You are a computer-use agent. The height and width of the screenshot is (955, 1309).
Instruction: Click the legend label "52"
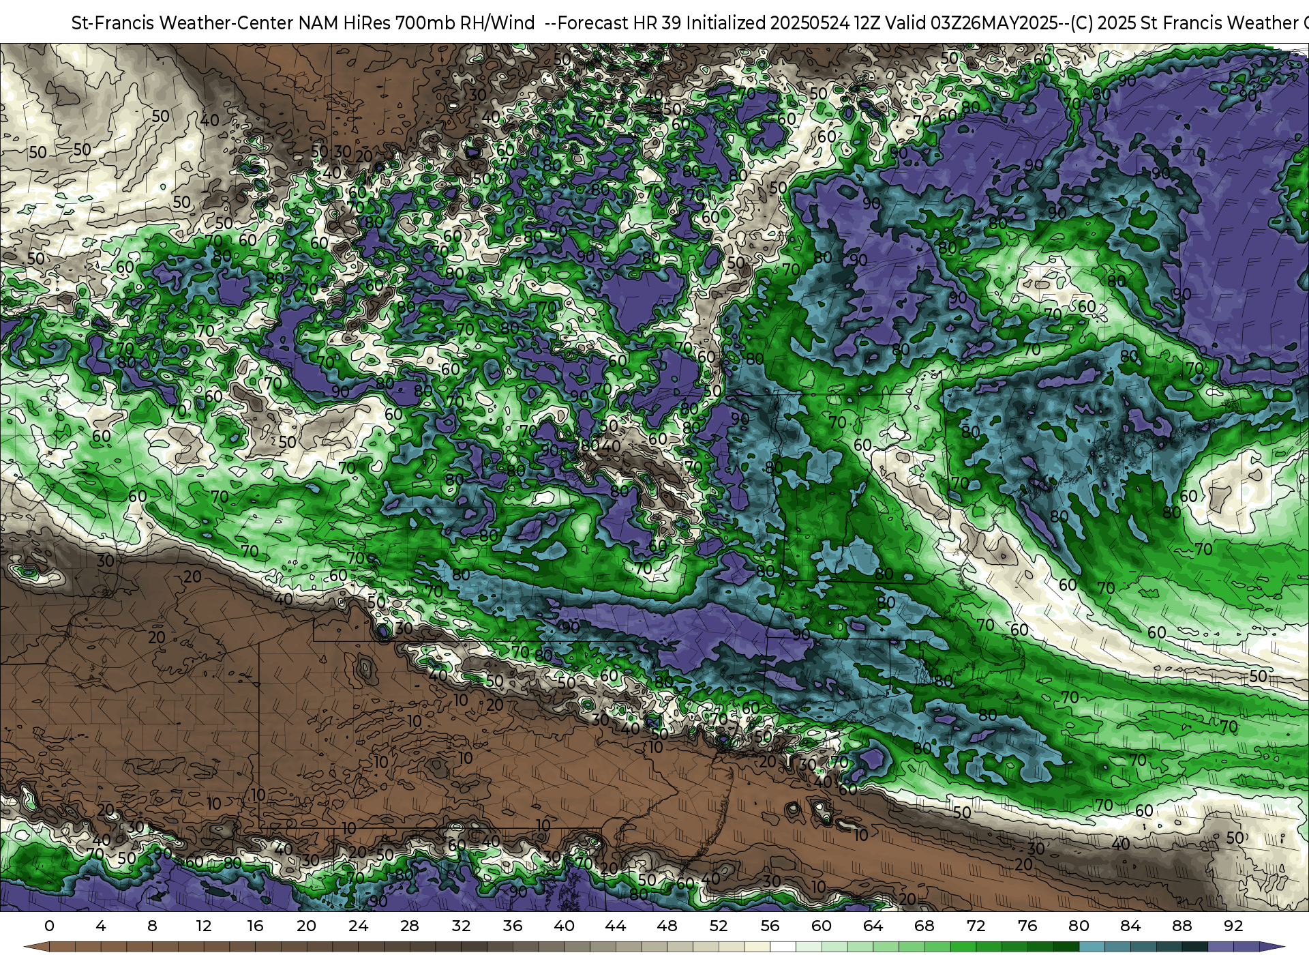(719, 926)
